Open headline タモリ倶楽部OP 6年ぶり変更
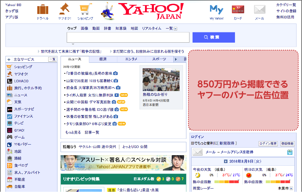Viewport: 302px width, 192px height. pyautogui.click(x=89, y=124)
